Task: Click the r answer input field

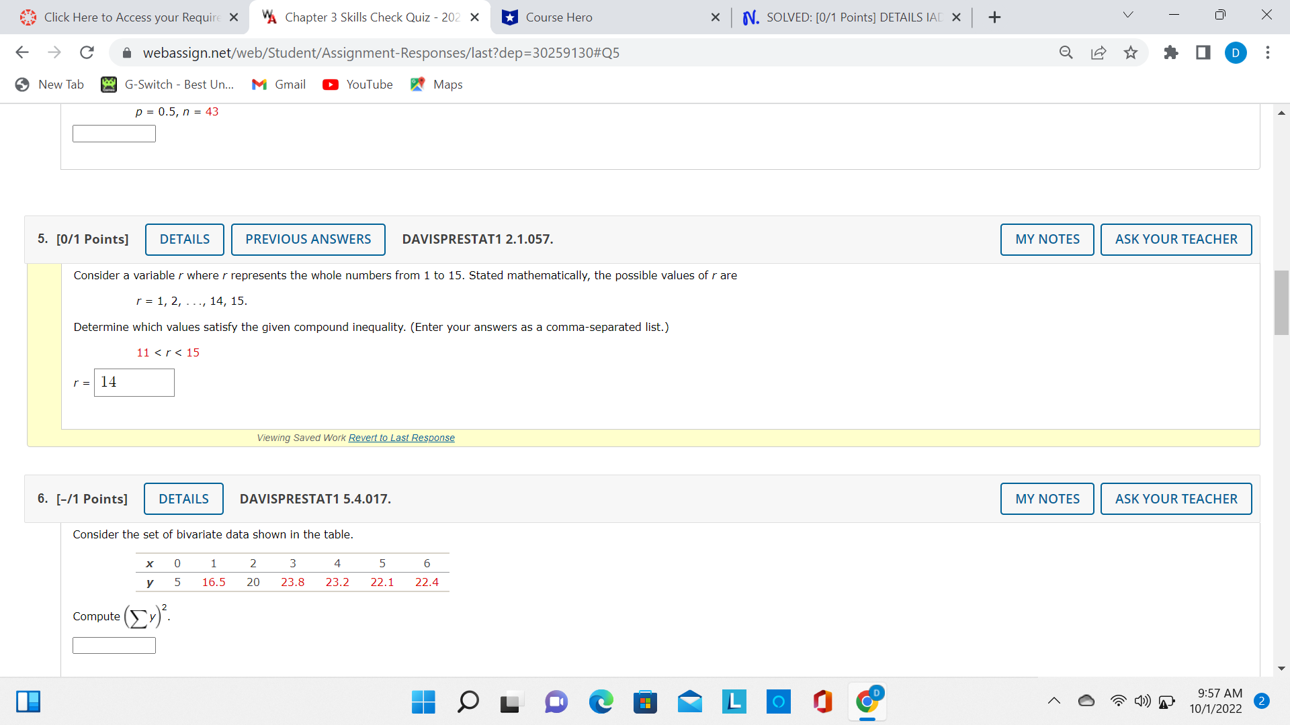Action: click(134, 383)
